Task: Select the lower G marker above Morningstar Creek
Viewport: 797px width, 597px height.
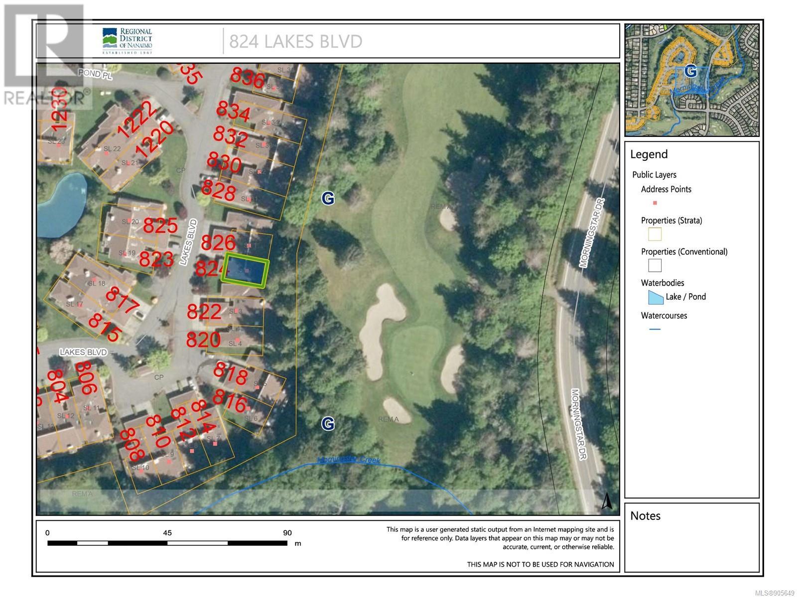Action: tap(328, 424)
